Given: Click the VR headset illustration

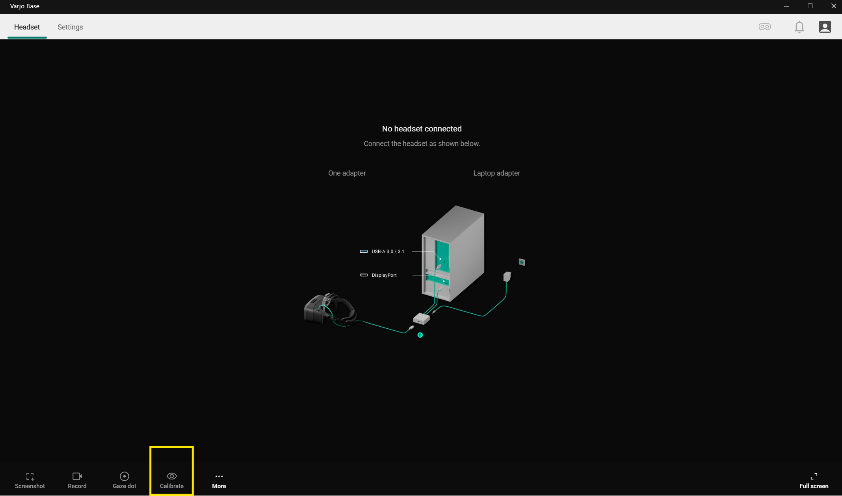Looking at the screenshot, I should 330,309.
